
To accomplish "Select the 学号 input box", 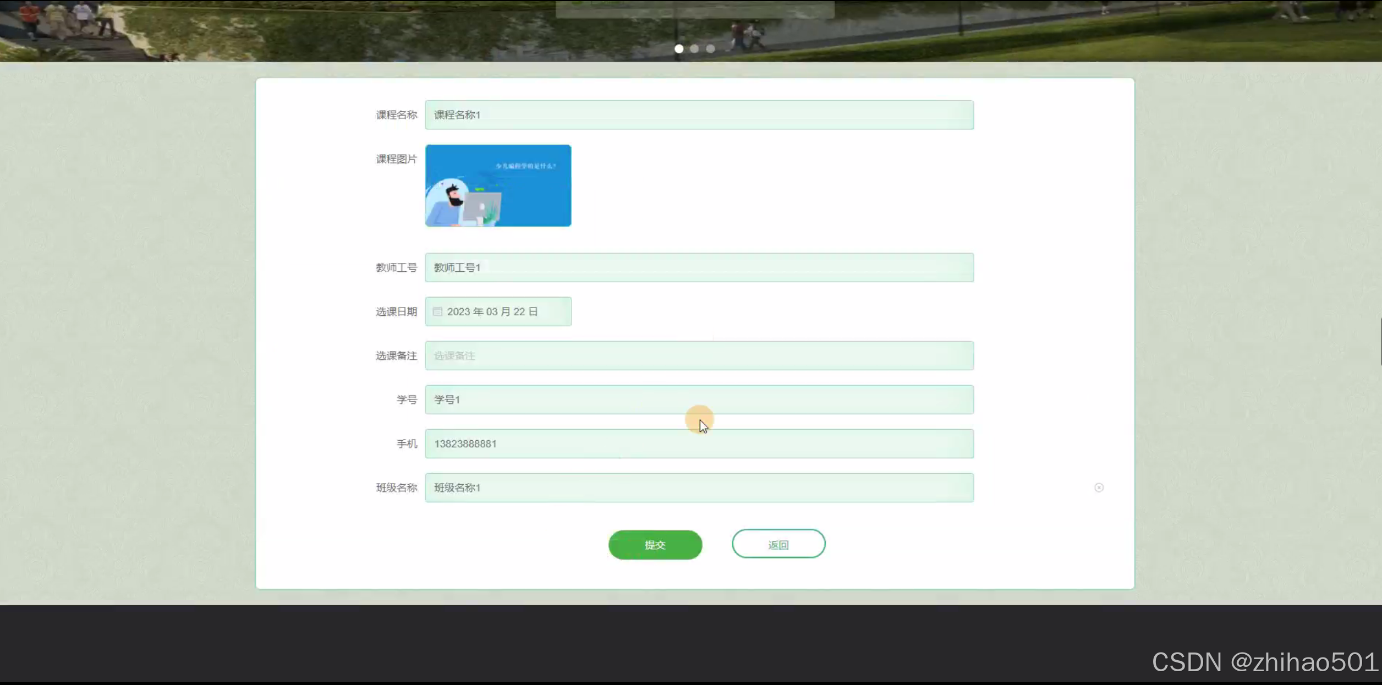I will click(699, 399).
